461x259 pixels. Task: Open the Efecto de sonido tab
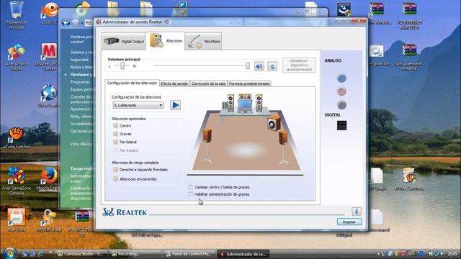[174, 83]
